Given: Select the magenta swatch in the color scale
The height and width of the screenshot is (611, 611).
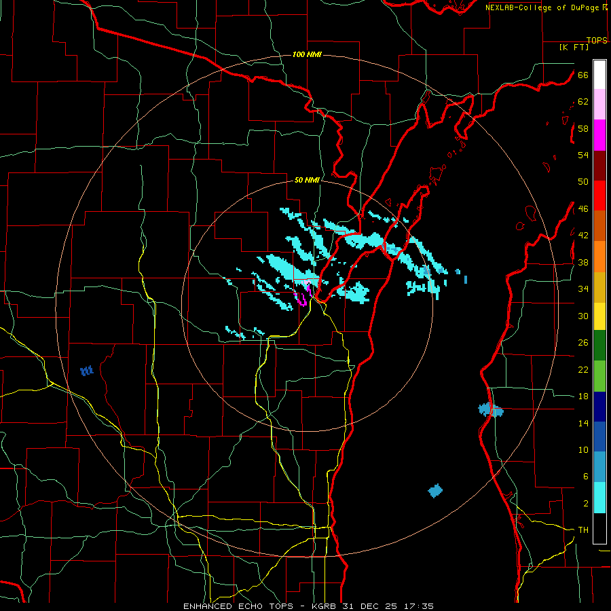Looking at the screenshot, I should (x=599, y=135).
